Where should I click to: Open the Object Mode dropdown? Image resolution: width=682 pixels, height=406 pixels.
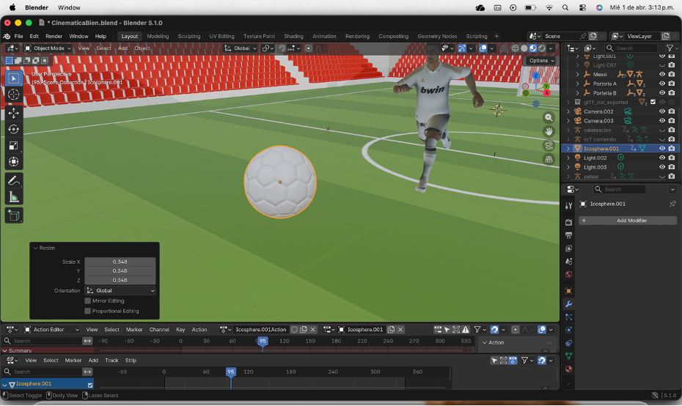click(x=48, y=48)
